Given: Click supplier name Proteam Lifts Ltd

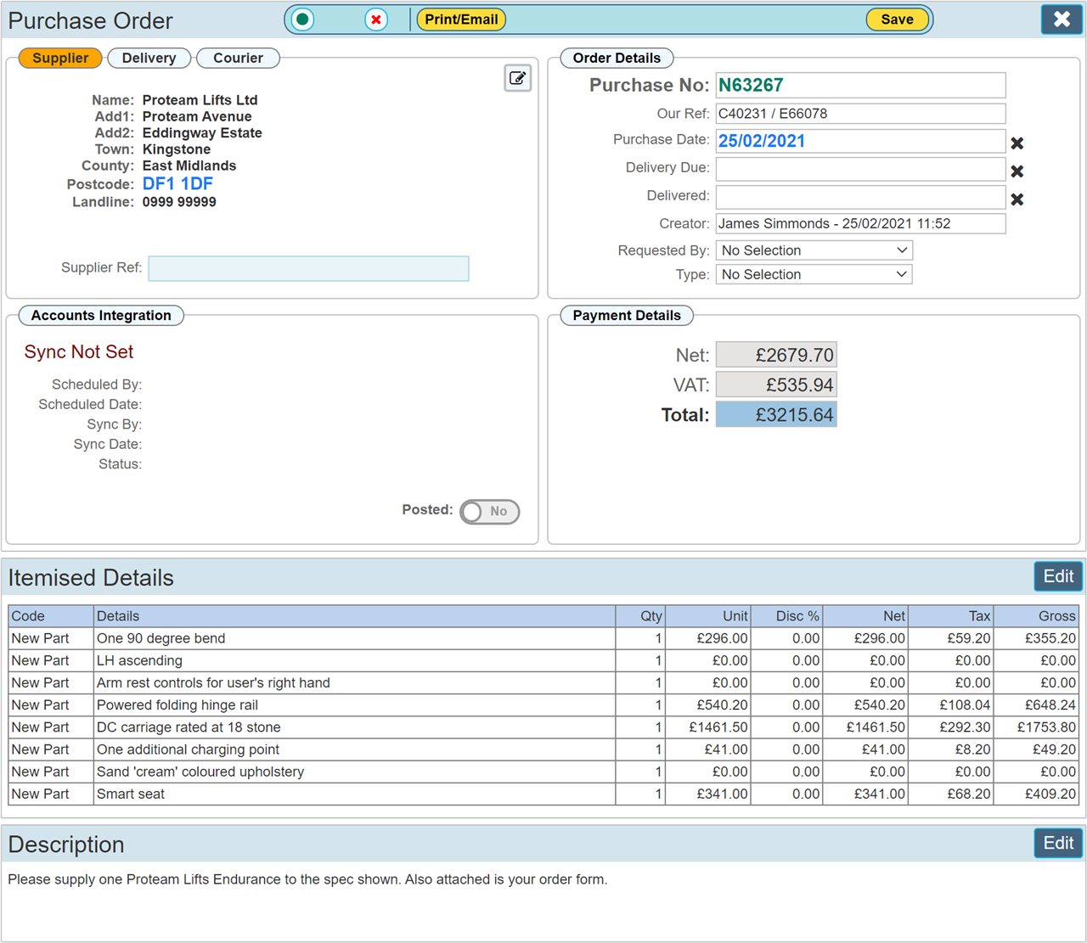Looking at the screenshot, I should click(x=200, y=100).
